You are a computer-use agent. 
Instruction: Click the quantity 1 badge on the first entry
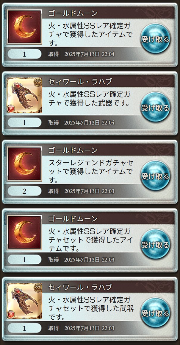click(24, 54)
